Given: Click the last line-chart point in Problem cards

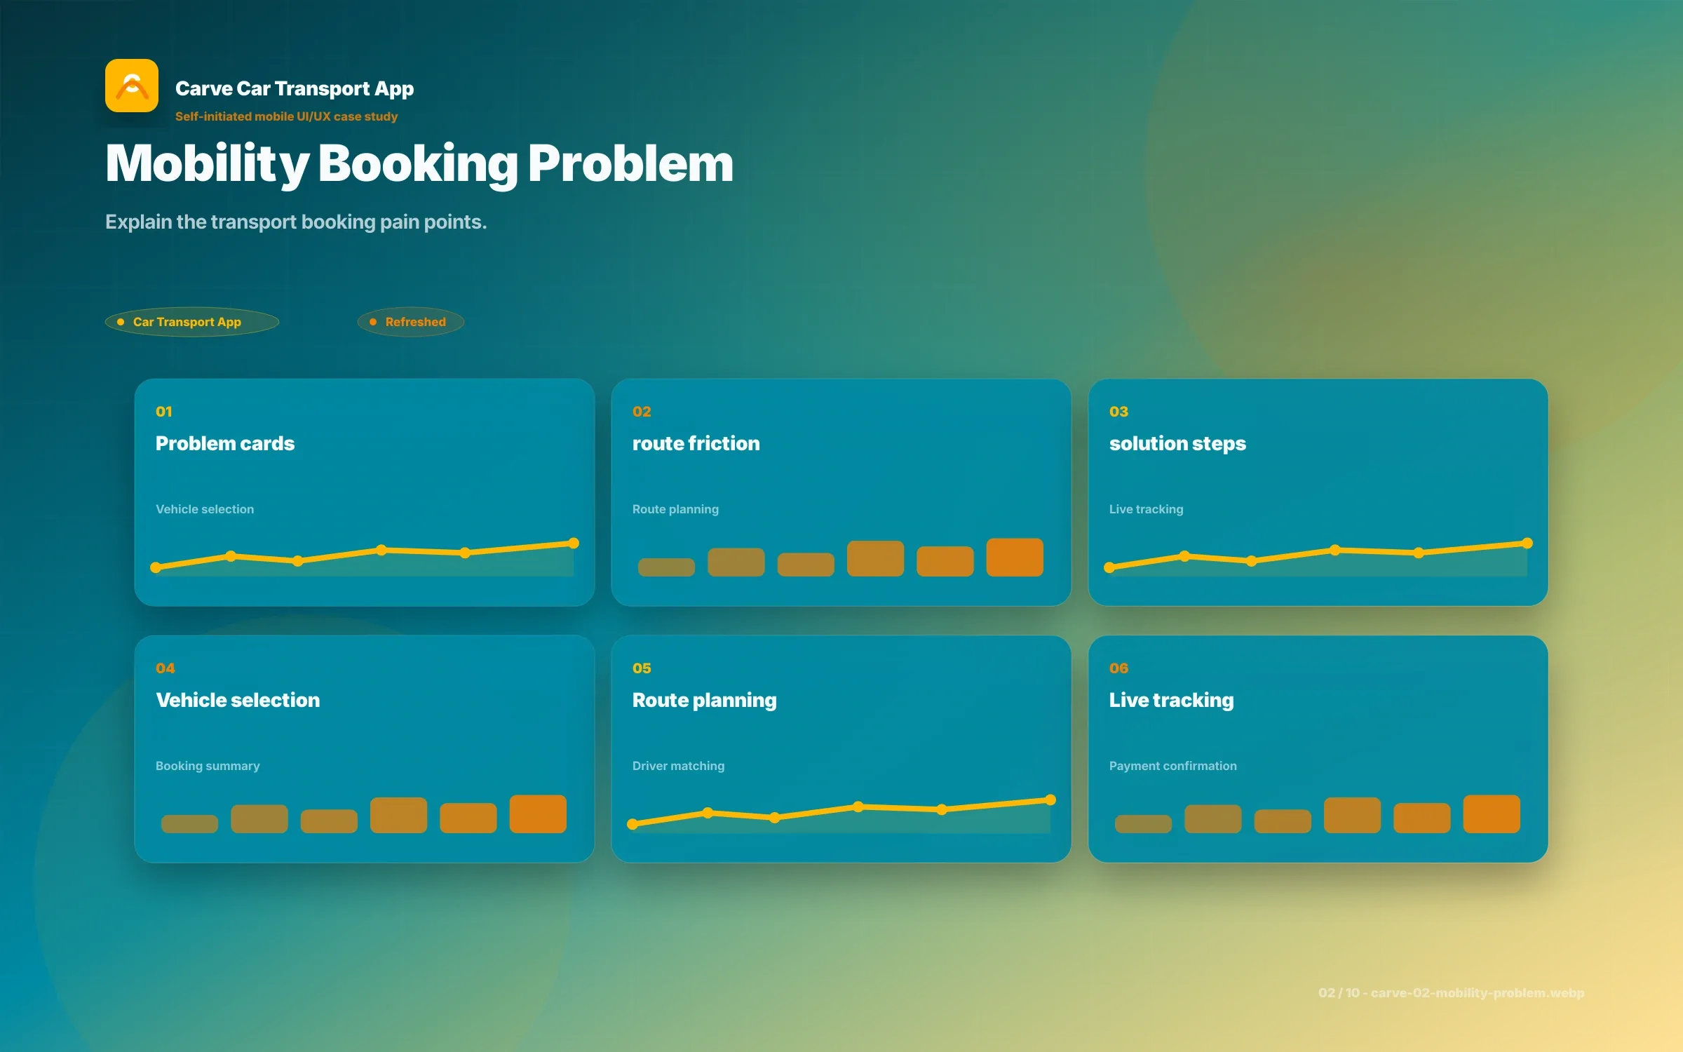Looking at the screenshot, I should click(x=574, y=543).
